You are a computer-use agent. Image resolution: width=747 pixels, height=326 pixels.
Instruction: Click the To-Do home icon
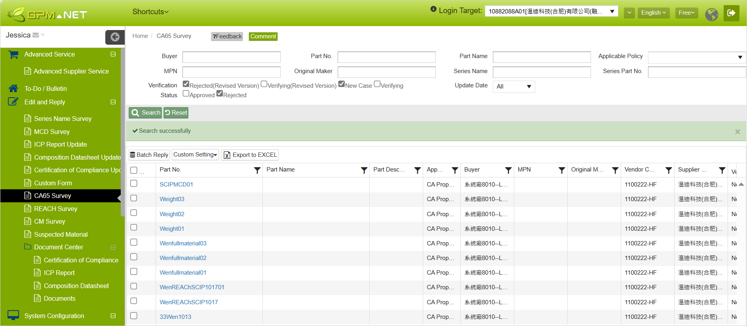coord(13,88)
